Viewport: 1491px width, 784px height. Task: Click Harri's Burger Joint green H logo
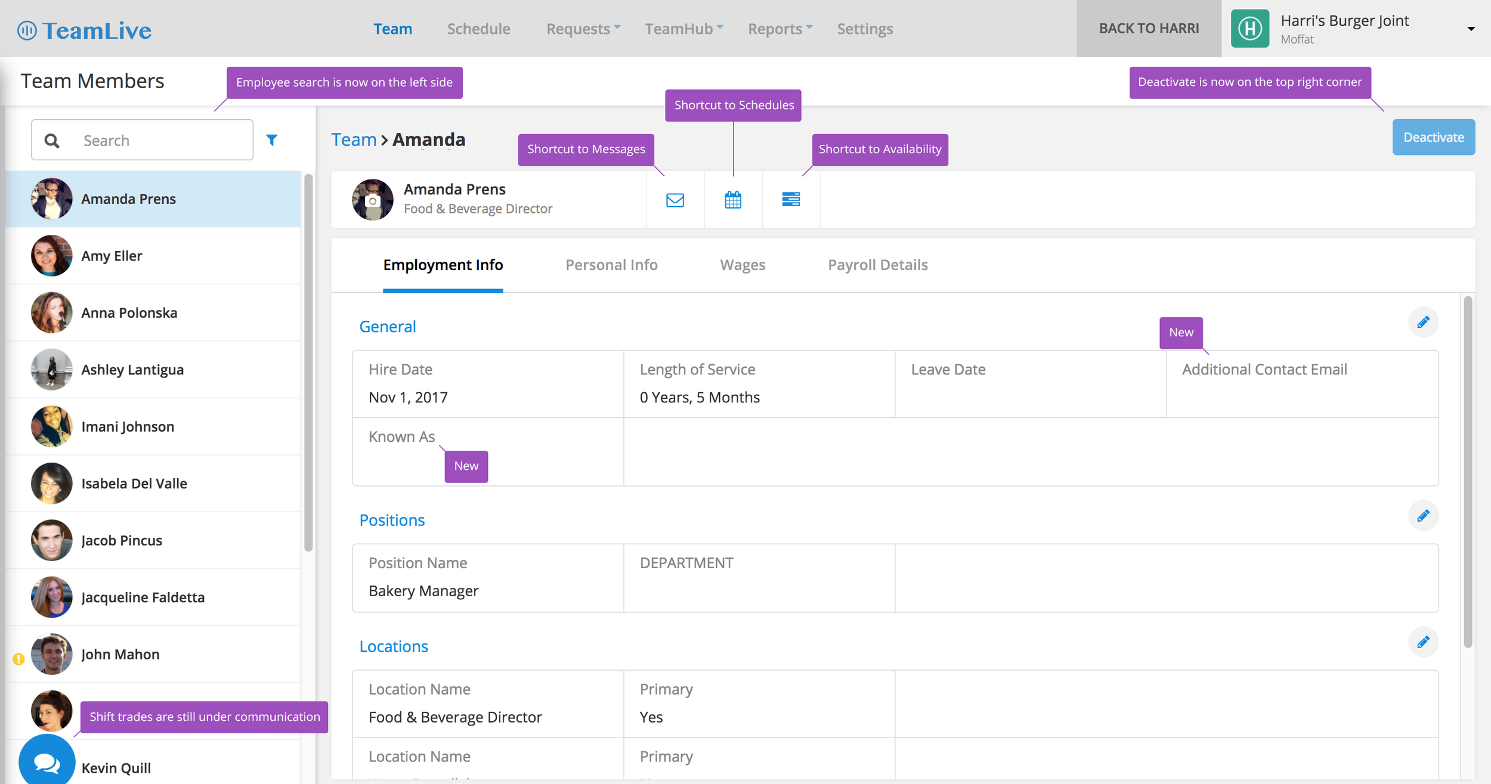point(1250,29)
